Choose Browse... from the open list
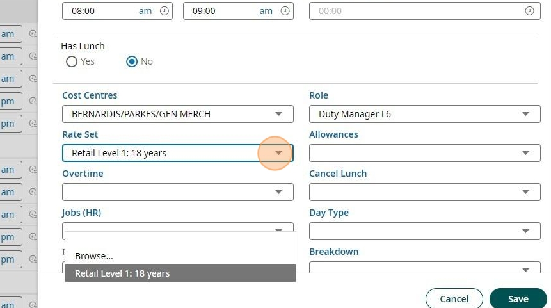Image resolution: width=551 pixels, height=308 pixels. click(94, 255)
